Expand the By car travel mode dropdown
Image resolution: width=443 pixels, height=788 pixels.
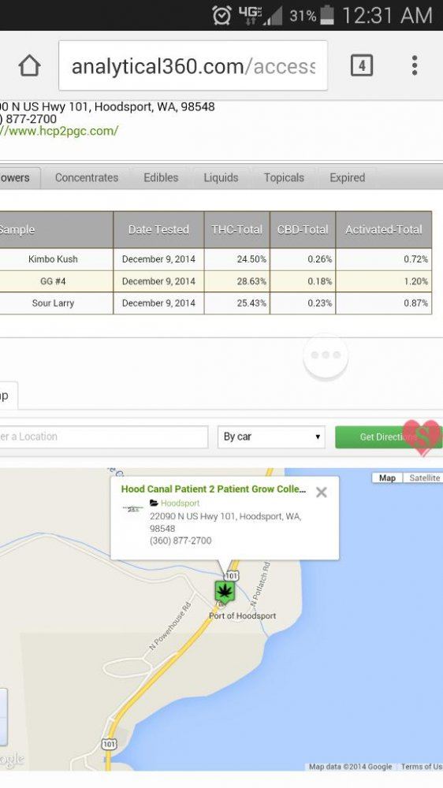pyautogui.click(x=271, y=437)
